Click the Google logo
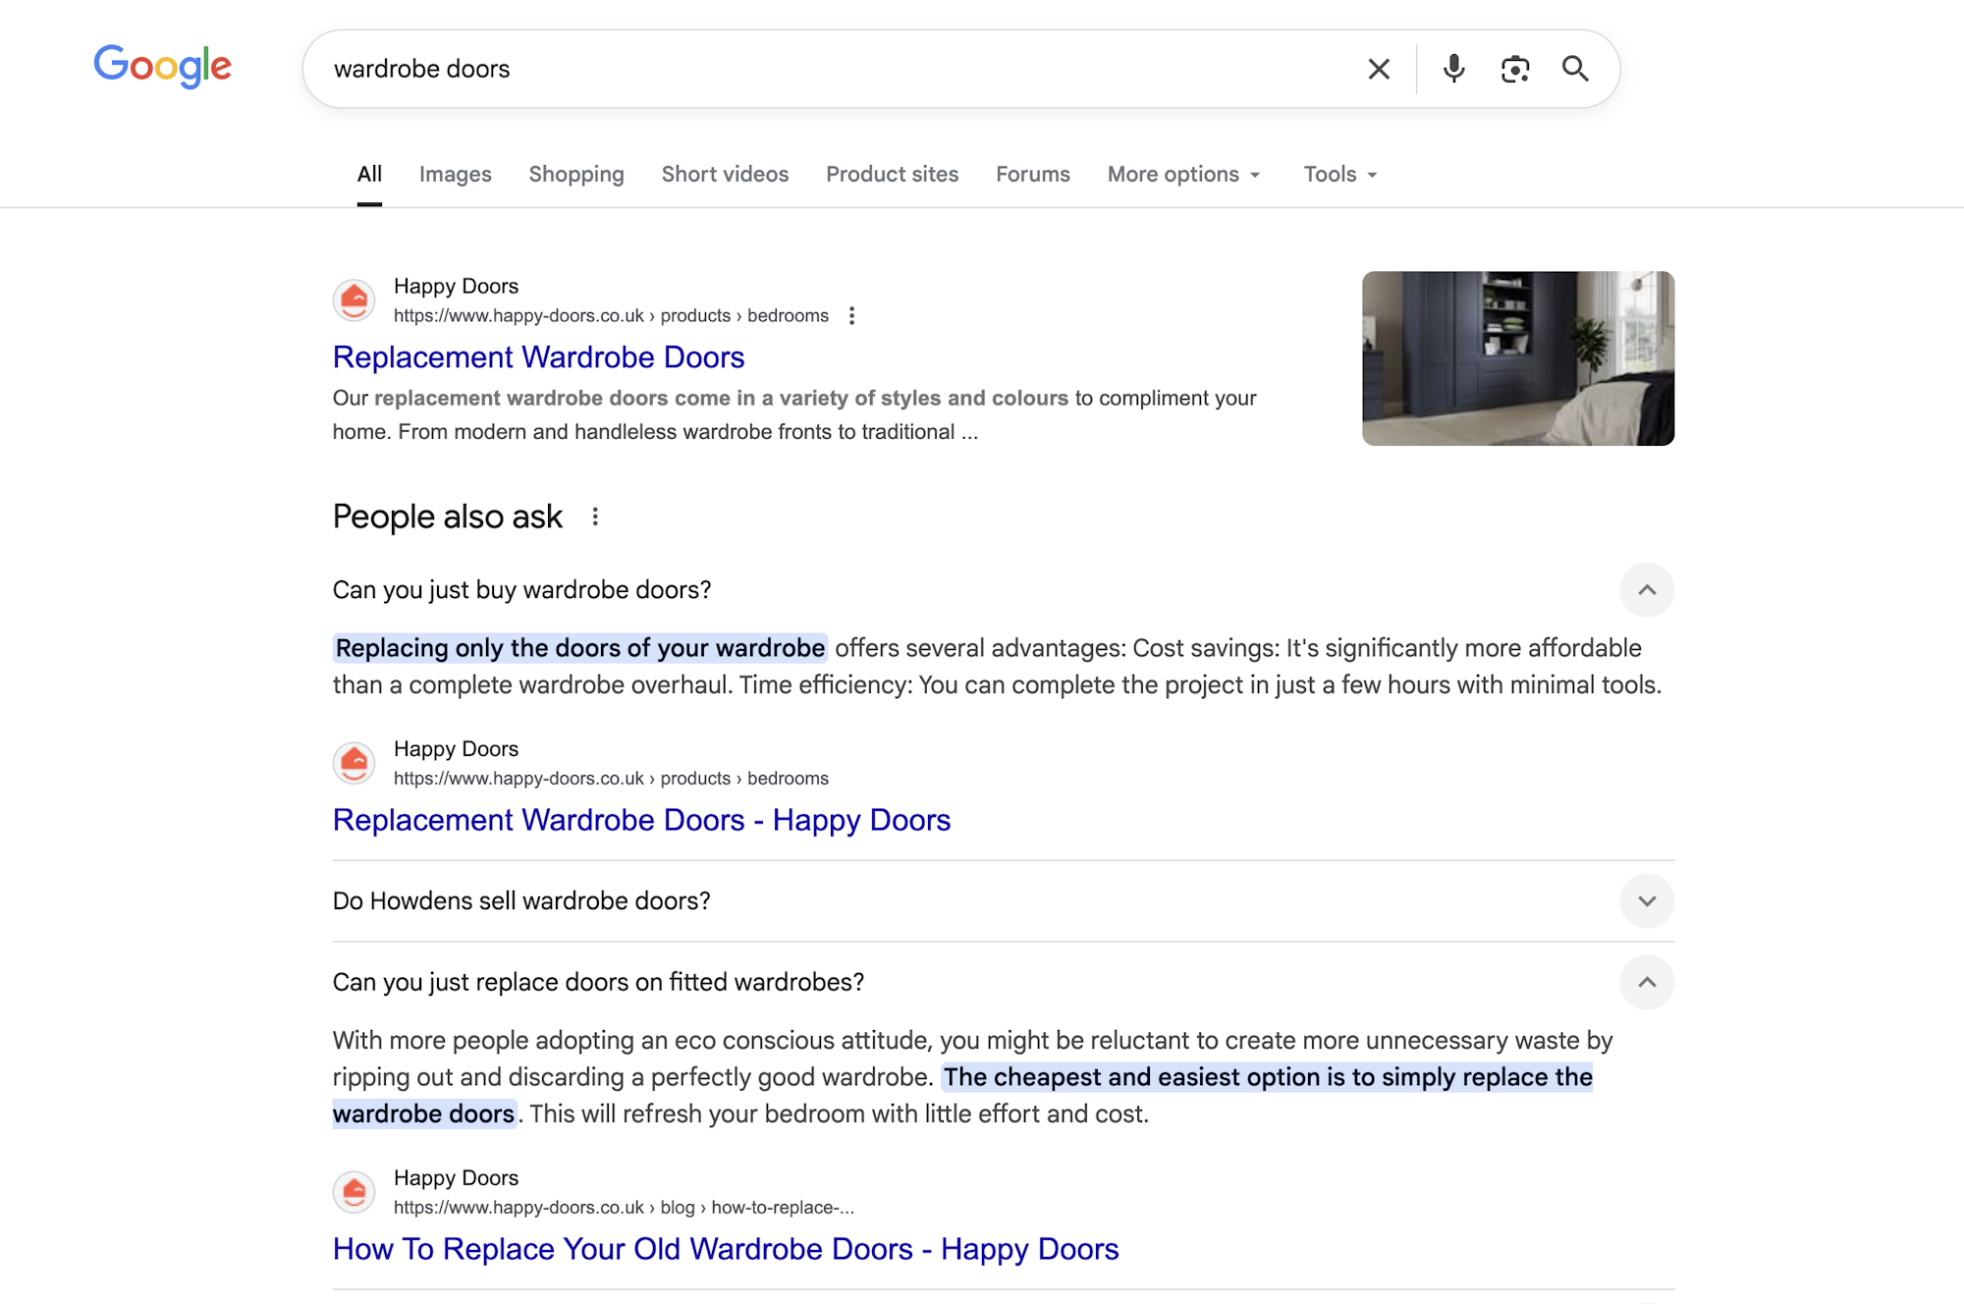The width and height of the screenshot is (1964, 1304). pyautogui.click(x=162, y=67)
